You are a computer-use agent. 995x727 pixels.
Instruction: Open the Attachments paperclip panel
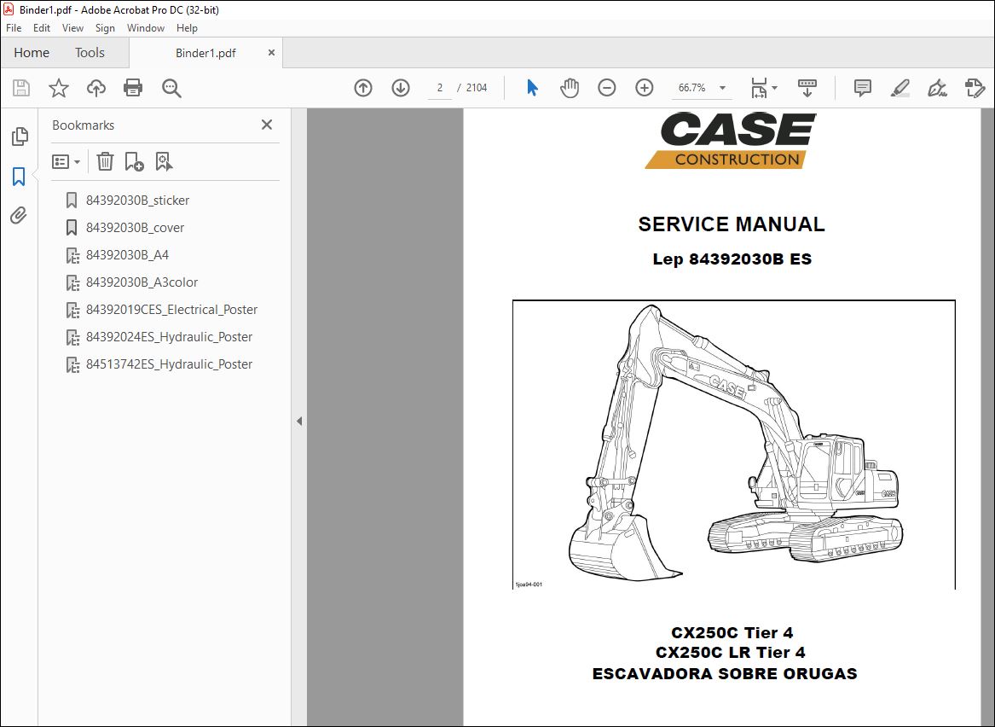19,216
